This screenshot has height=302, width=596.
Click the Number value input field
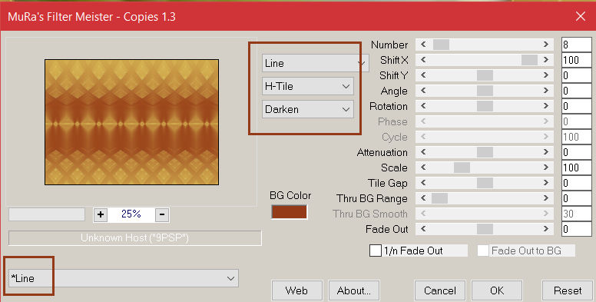577,45
